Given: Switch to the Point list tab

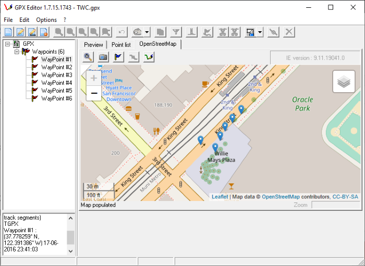Looking at the screenshot, I should (x=121, y=45).
